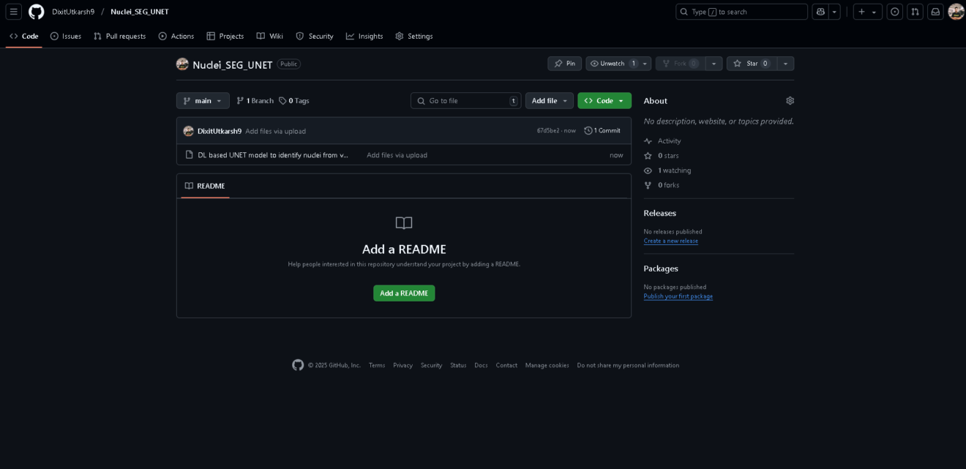Click the file icon of DL based UNET file
The image size is (966, 469).
pyautogui.click(x=189, y=155)
